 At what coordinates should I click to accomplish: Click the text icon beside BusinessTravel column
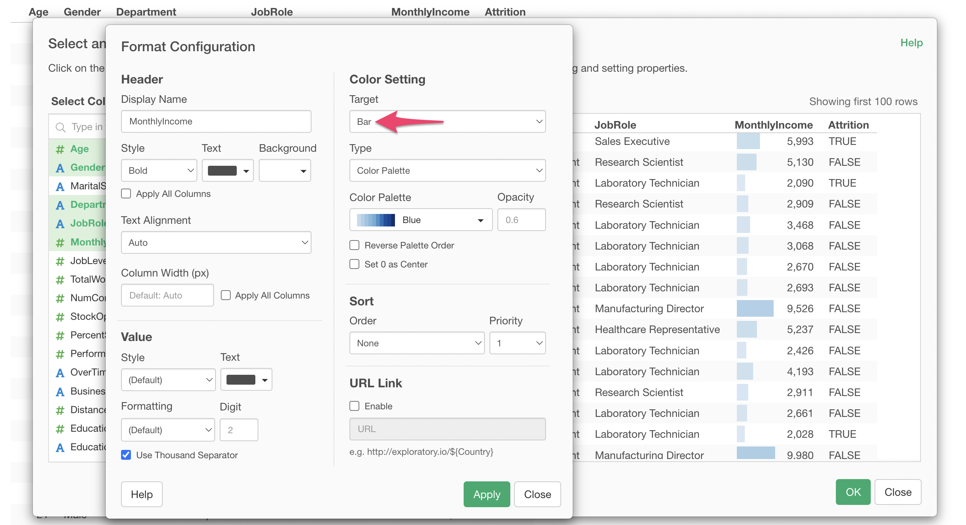[x=60, y=391]
